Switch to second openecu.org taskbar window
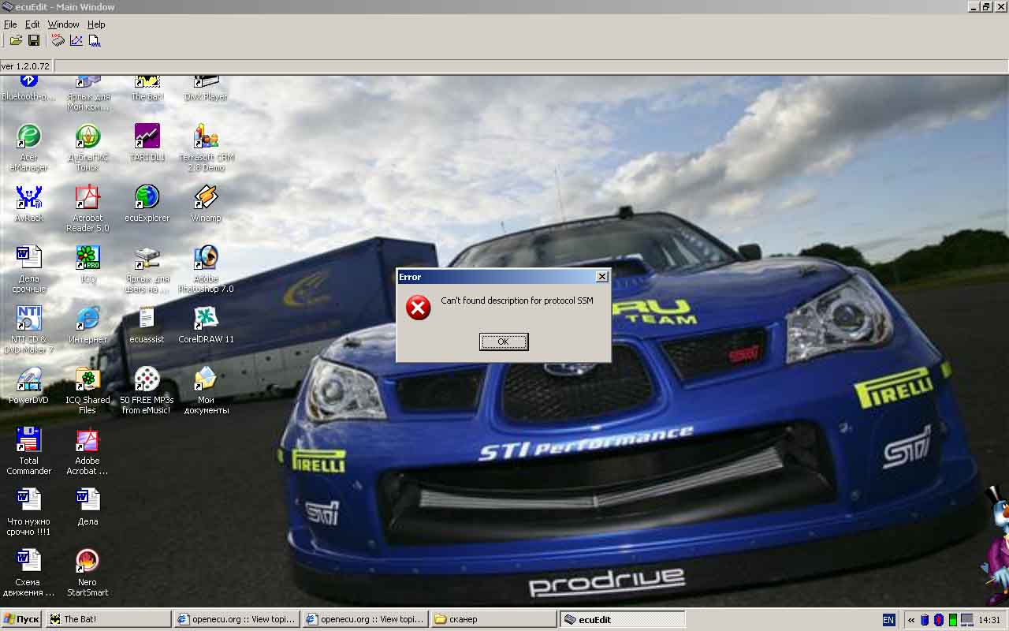 tap(366, 619)
